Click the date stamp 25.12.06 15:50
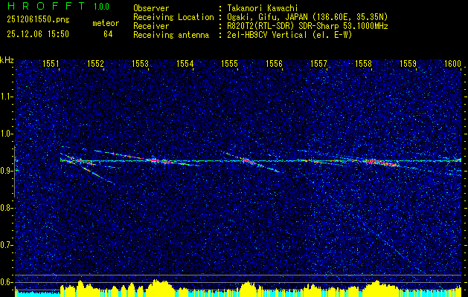468x297 pixels. coord(38,34)
